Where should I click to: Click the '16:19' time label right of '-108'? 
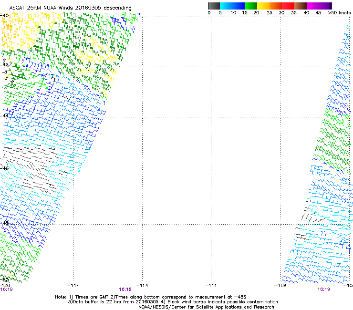323,289
